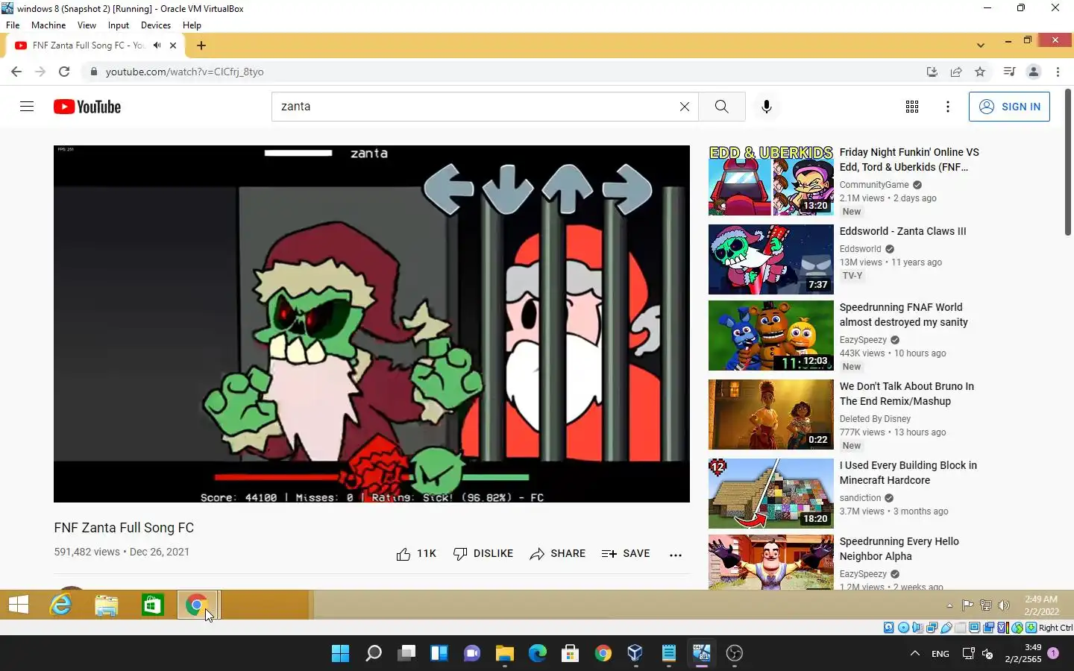Open VirtualBox Help menu

[192, 25]
